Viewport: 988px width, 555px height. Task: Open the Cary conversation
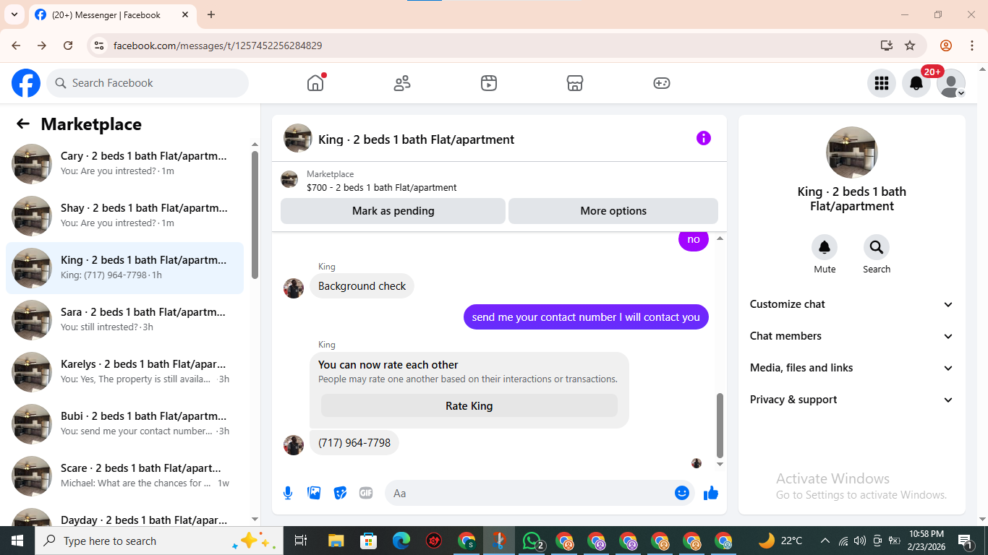124,164
